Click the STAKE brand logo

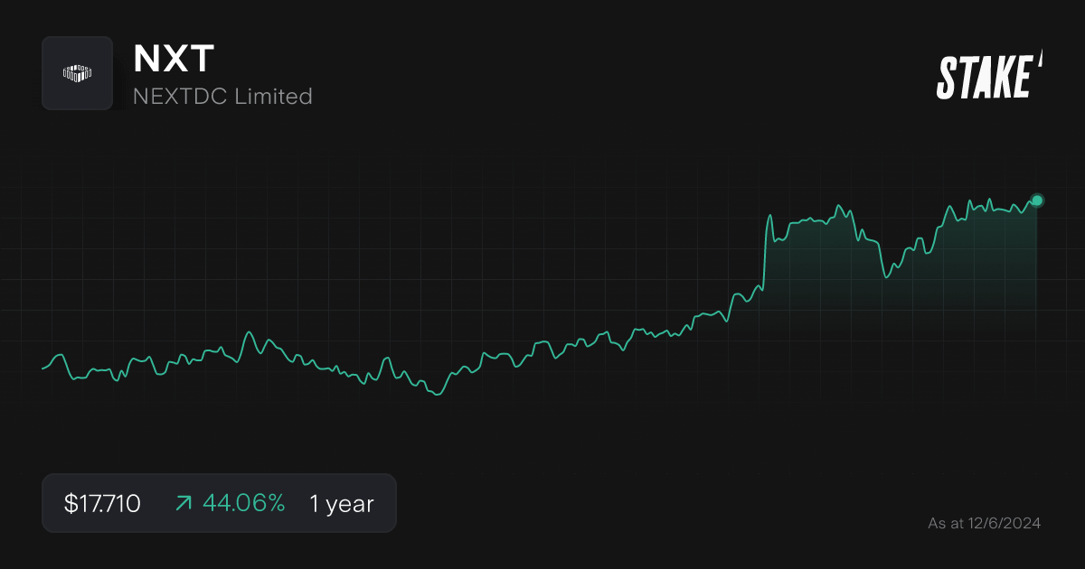(x=988, y=76)
